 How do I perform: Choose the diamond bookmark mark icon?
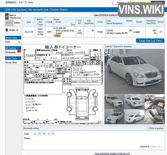[x=48, y=134]
